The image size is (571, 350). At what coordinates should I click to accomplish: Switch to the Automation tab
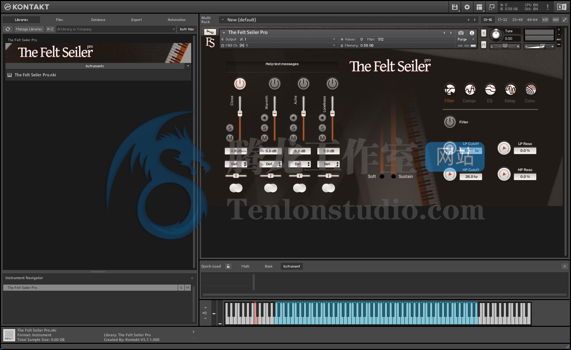pyautogui.click(x=177, y=20)
